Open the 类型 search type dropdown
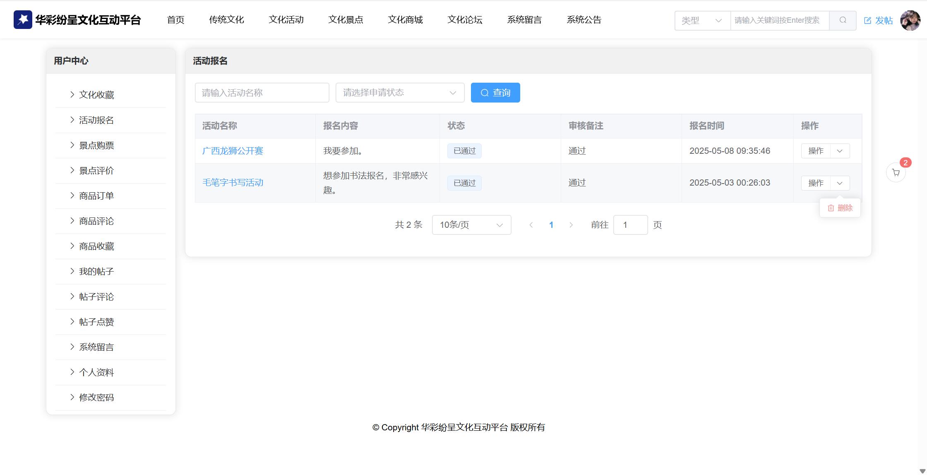The image size is (927, 475). (x=702, y=20)
